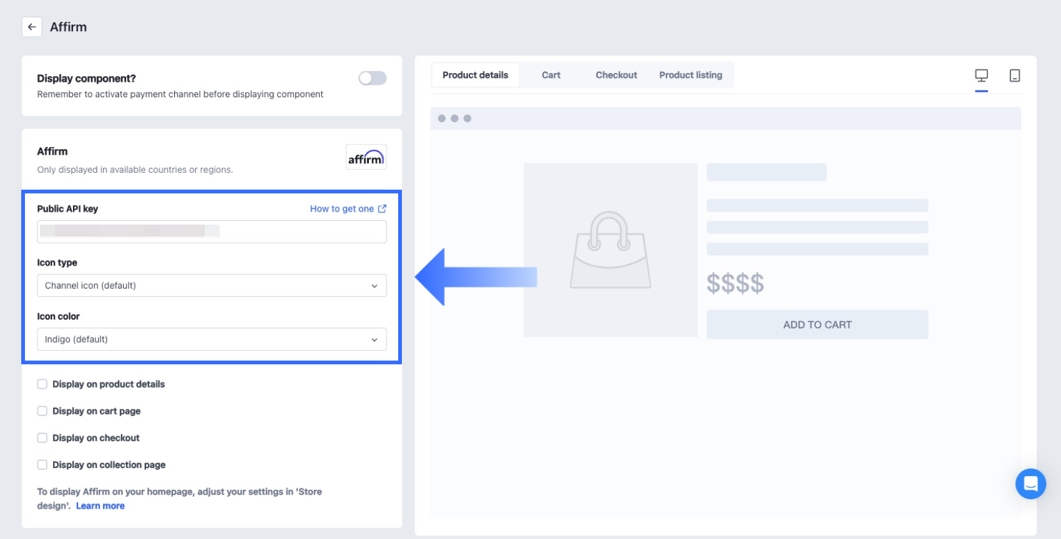Viewport: 1061px width, 539px height.
Task: Click the external link icon beside How to get one
Action: pos(382,209)
